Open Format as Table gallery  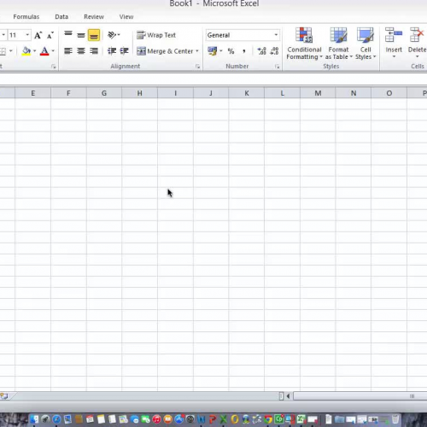coord(338,44)
